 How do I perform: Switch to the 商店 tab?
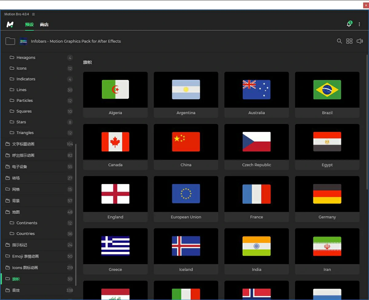click(44, 25)
